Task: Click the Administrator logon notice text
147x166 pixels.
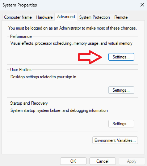Action: pyautogui.click(x=72, y=28)
